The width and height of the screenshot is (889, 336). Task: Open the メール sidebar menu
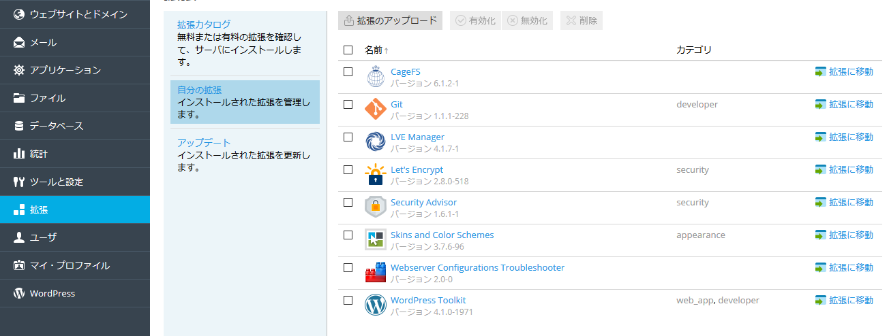pyautogui.click(x=43, y=42)
